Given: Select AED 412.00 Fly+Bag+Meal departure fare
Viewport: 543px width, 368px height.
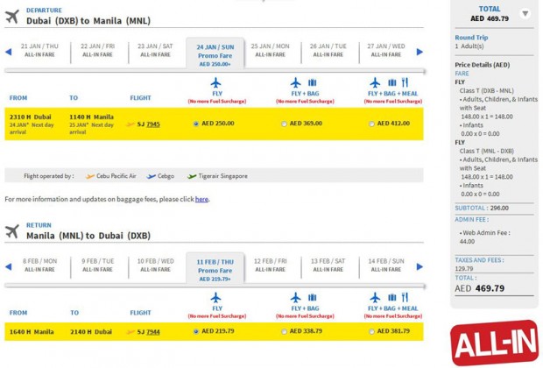Looking at the screenshot, I should [371, 124].
